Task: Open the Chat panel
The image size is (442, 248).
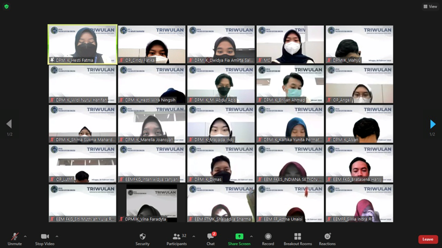Action: pos(211,238)
